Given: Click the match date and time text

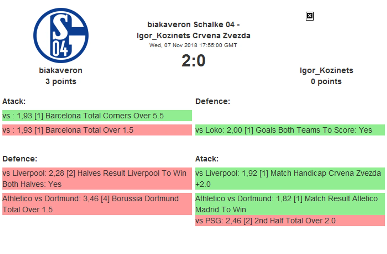Looking at the screenshot, I should tap(193, 45).
